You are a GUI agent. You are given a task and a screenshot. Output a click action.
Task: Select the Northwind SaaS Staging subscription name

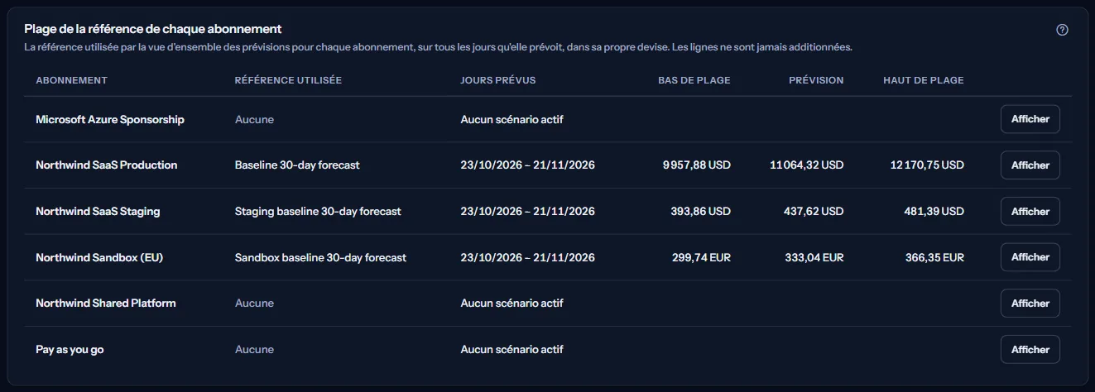[98, 211]
